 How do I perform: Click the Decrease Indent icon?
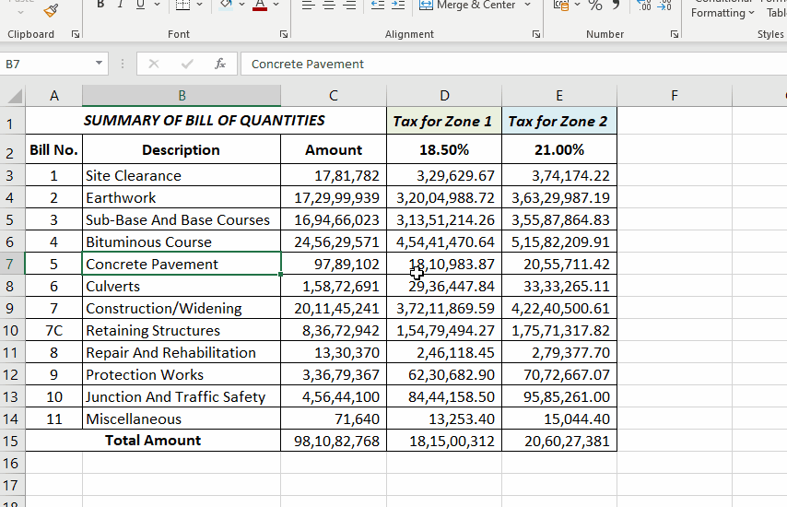[x=378, y=5]
